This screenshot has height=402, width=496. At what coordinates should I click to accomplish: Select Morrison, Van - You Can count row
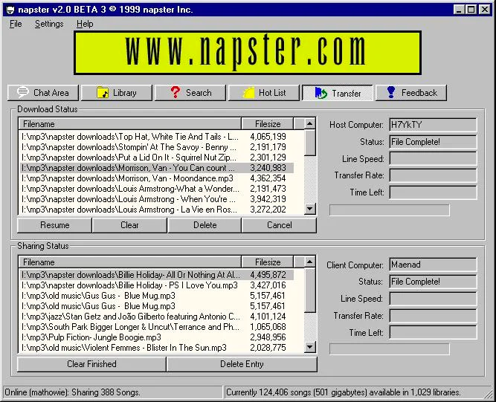(x=157, y=168)
